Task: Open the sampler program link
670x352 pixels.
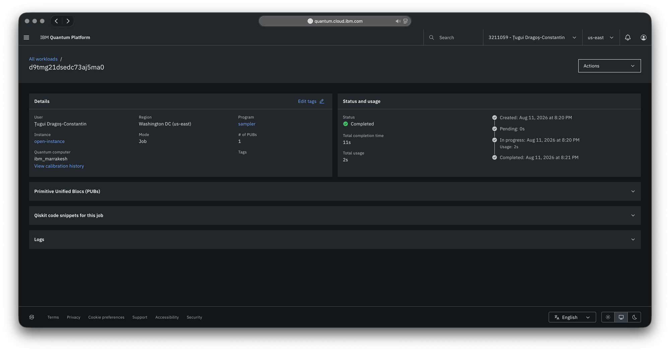Action: (247, 124)
